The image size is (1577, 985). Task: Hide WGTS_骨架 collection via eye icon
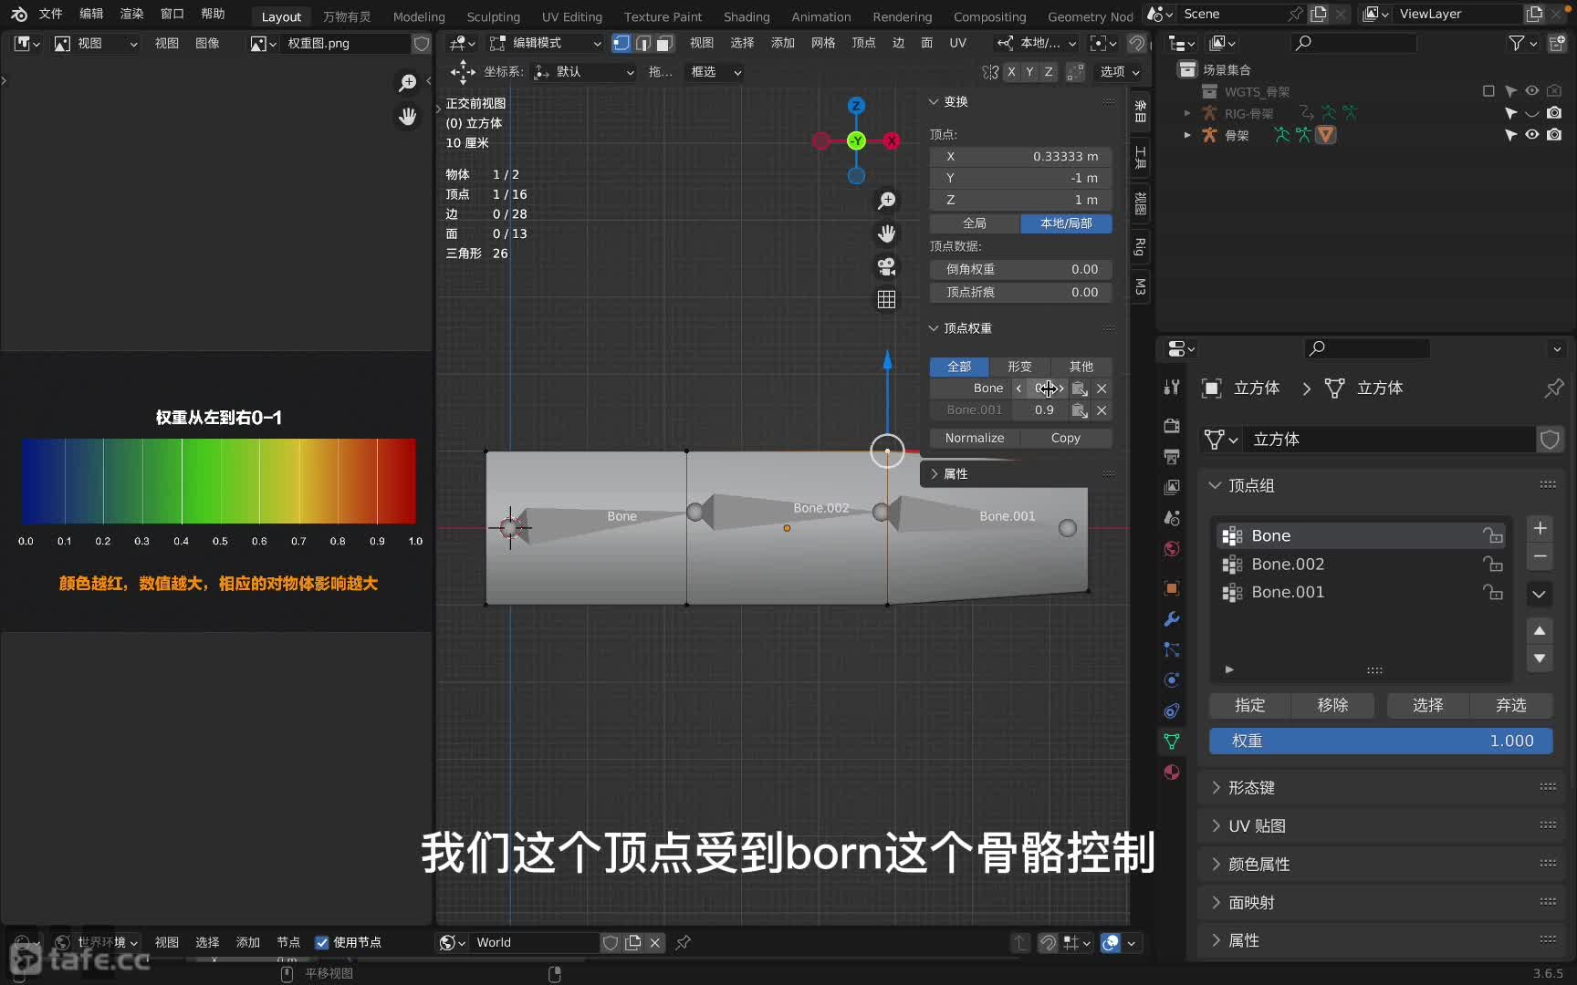tap(1532, 91)
